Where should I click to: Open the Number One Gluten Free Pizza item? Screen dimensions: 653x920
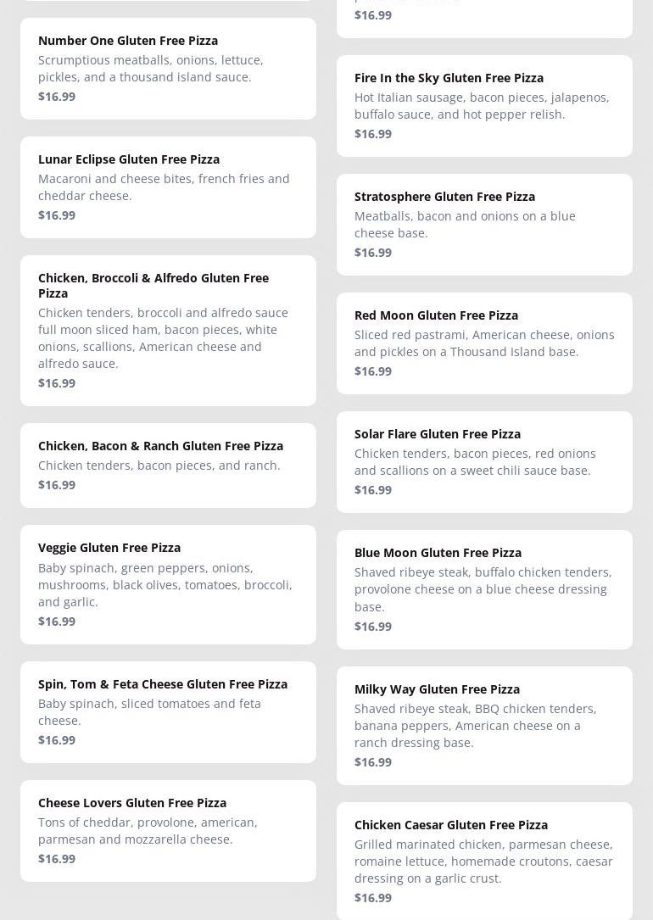[x=128, y=41]
